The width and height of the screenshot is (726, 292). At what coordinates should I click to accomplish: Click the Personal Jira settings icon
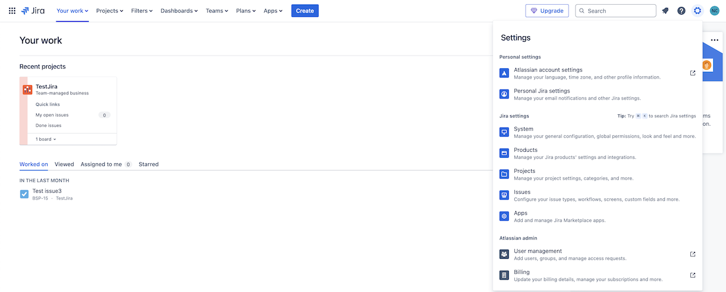point(504,94)
